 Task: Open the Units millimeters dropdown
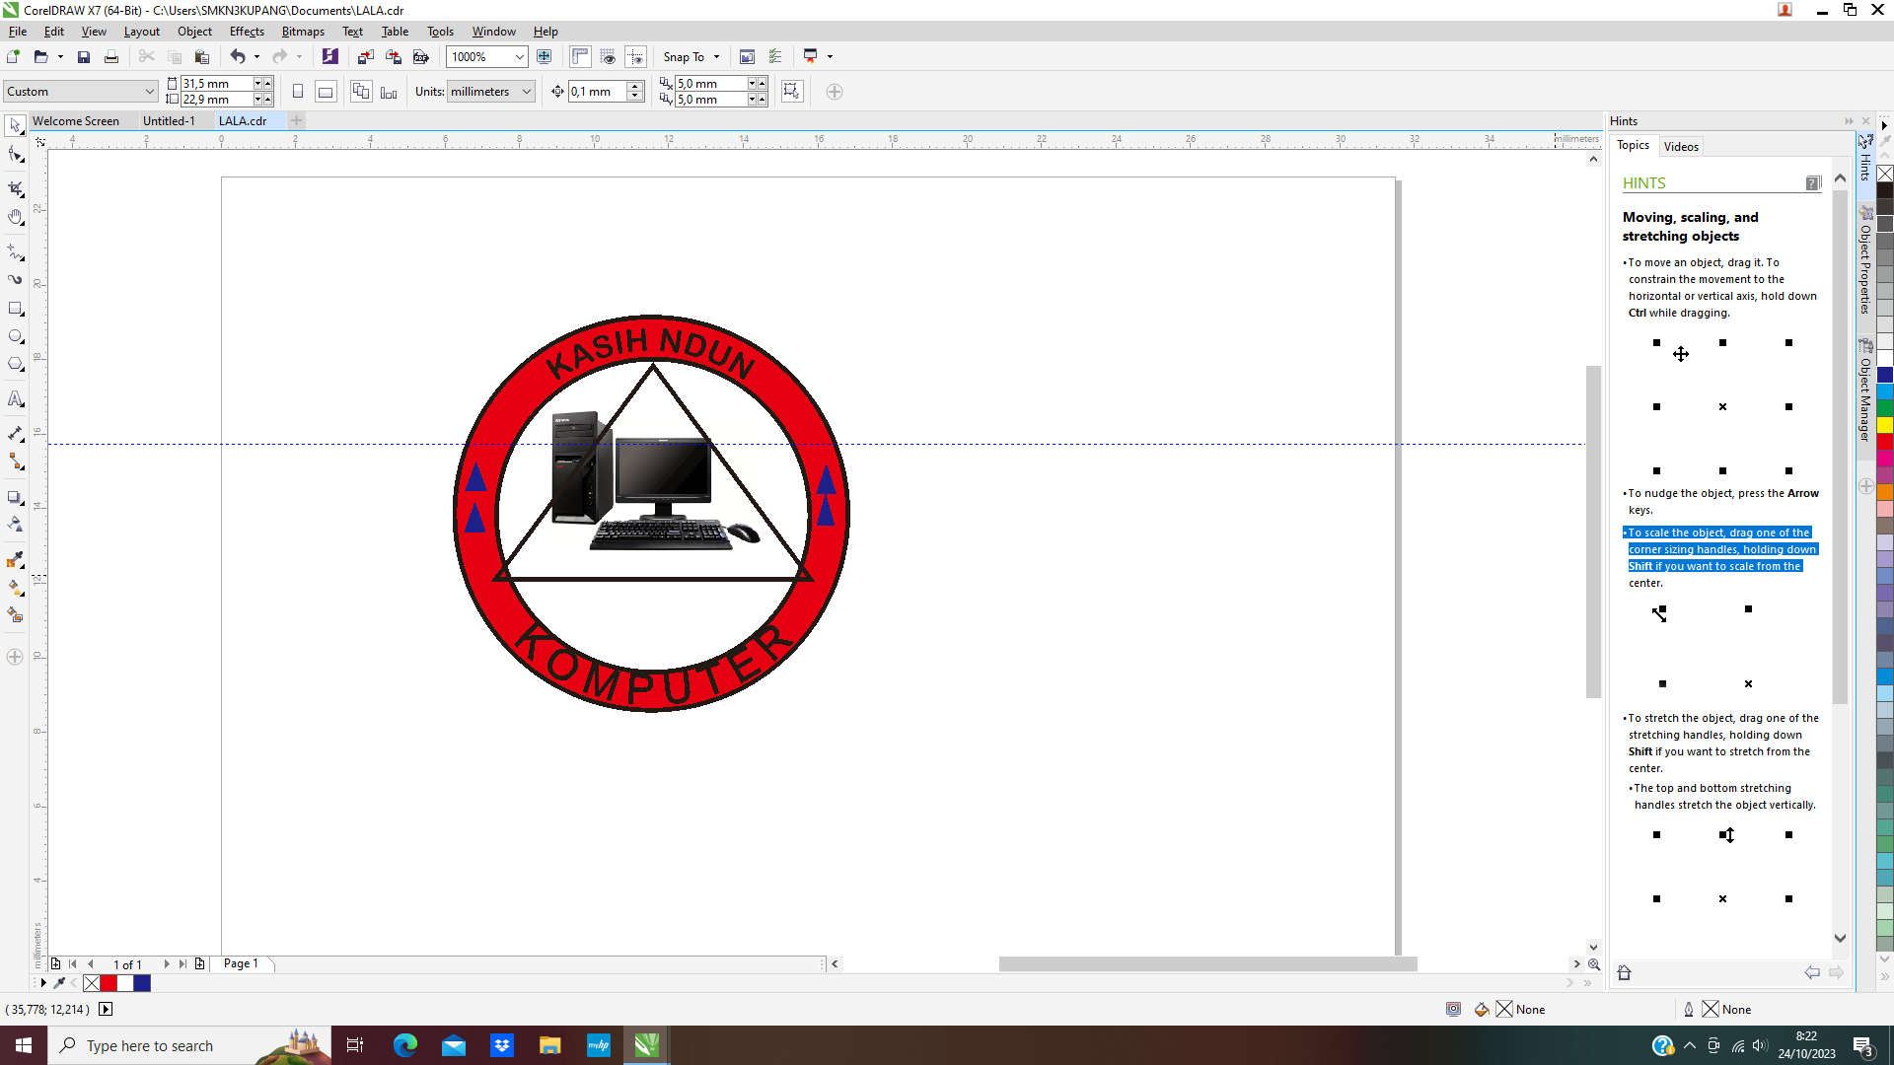pyautogui.click(x=527, y=92)
